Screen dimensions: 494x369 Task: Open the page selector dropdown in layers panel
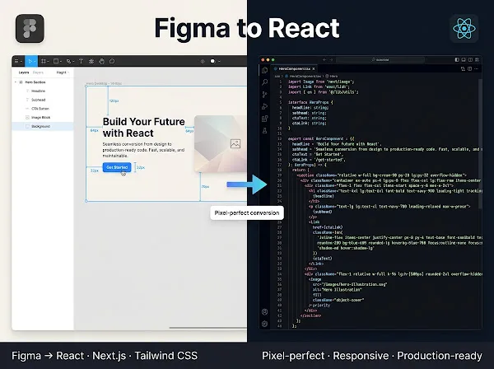[63, 72]
